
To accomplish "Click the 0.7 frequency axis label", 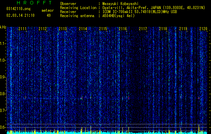I will [x=3, y=111].
